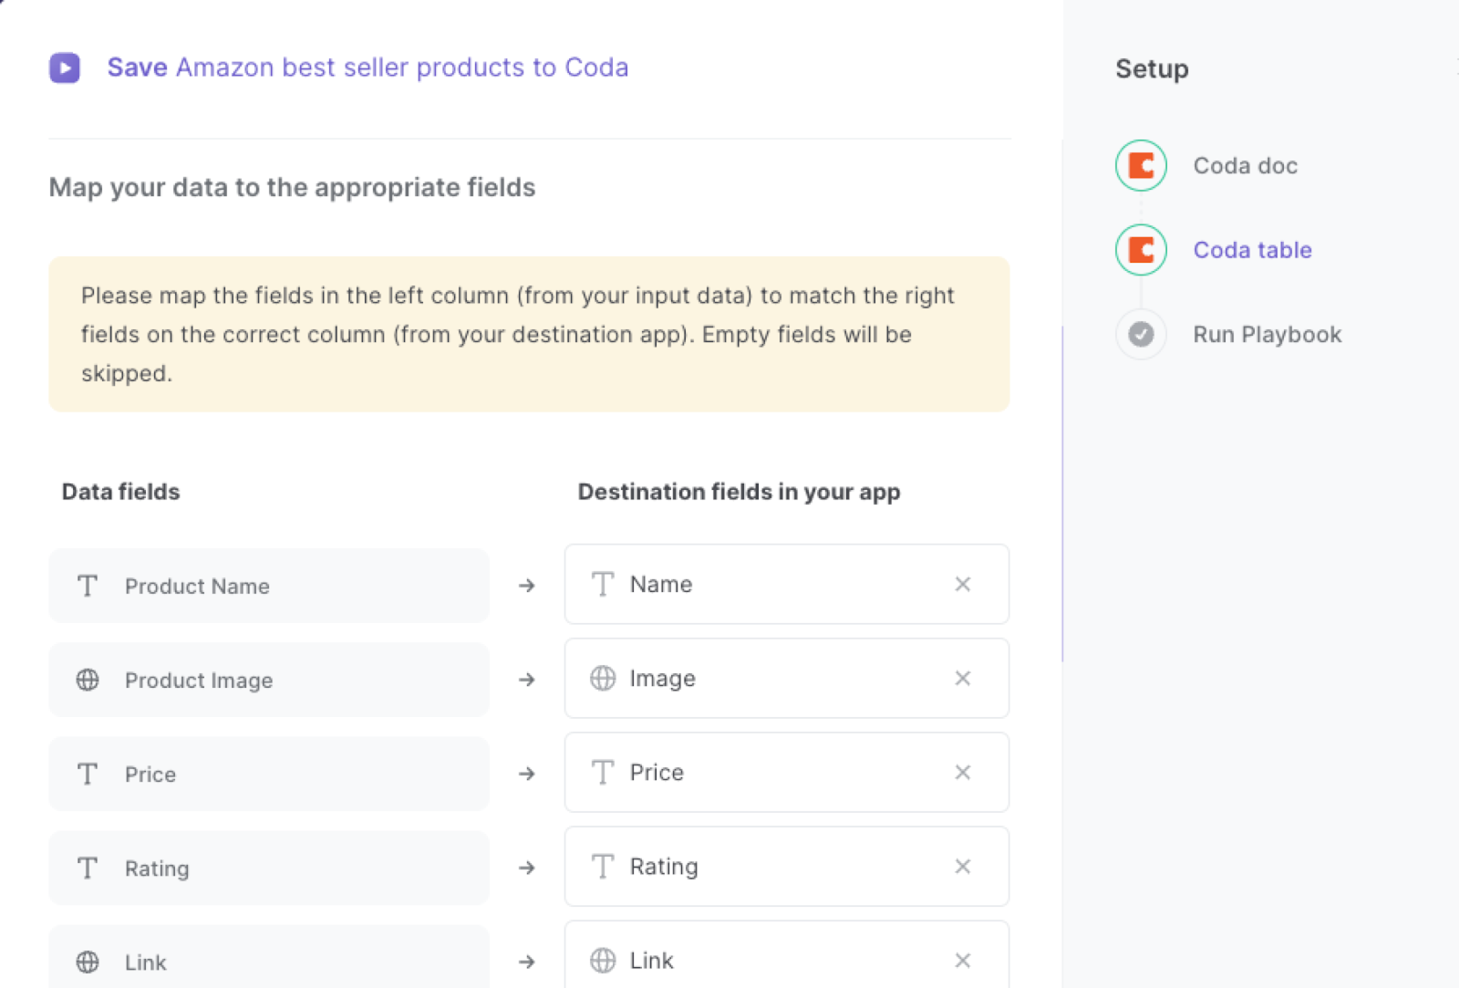This screenshot has height=988, width=1459.
Task: Click the text type icon in Rating destination
Action: pyautogui.click(x=603, y=866)
